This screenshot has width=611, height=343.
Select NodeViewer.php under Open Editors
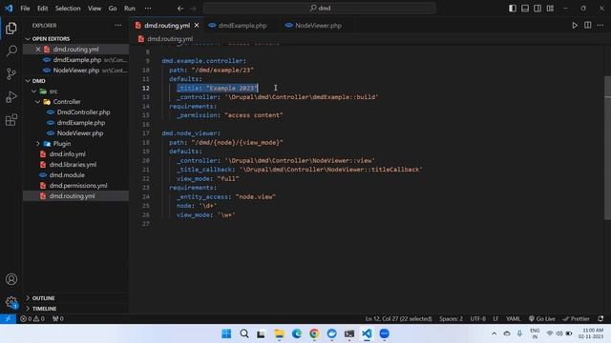(75, 71)
